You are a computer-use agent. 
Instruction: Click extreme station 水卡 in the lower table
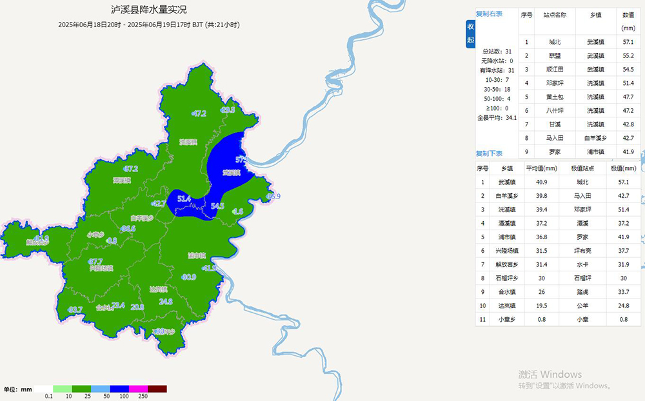tap(582, 264)
